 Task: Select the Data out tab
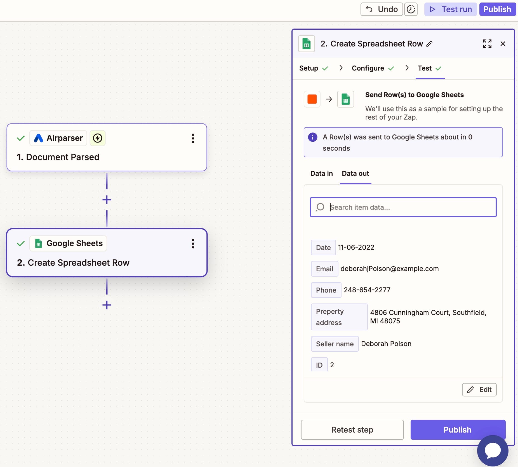point(355,174)
